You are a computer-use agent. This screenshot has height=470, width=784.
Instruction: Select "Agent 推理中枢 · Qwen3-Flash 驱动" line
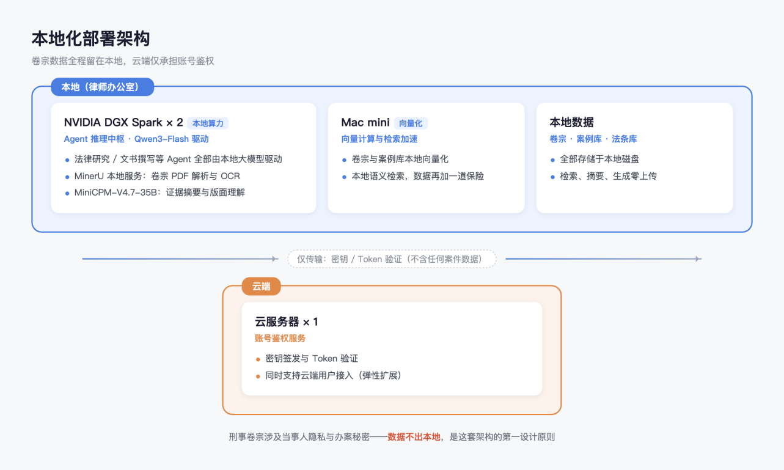136,139
